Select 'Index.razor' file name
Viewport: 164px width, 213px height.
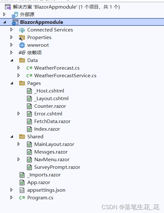click(x=47, y=129)
